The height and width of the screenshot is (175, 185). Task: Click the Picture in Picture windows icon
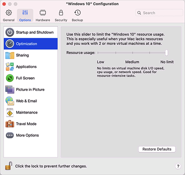tap(10, 90)
